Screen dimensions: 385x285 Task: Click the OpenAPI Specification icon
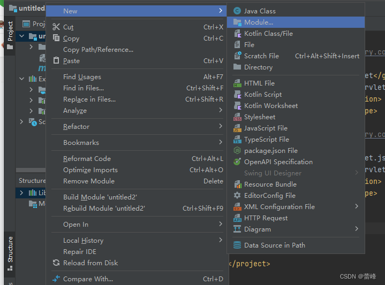tap(237, 162)
